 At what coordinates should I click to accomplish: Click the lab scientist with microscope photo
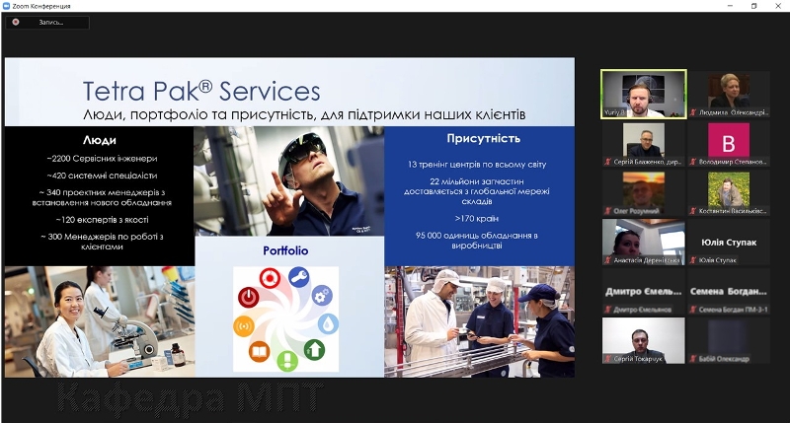[x=100, y=321]
